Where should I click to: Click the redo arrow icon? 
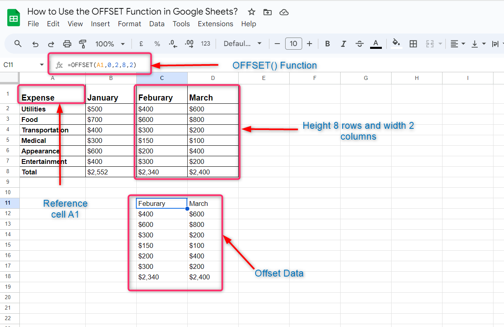click(51, 44)
